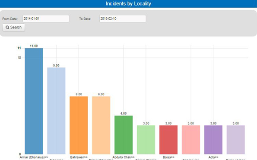Click the 'From Date:' label
The image size is (257, 160).
tap(10, 19)
